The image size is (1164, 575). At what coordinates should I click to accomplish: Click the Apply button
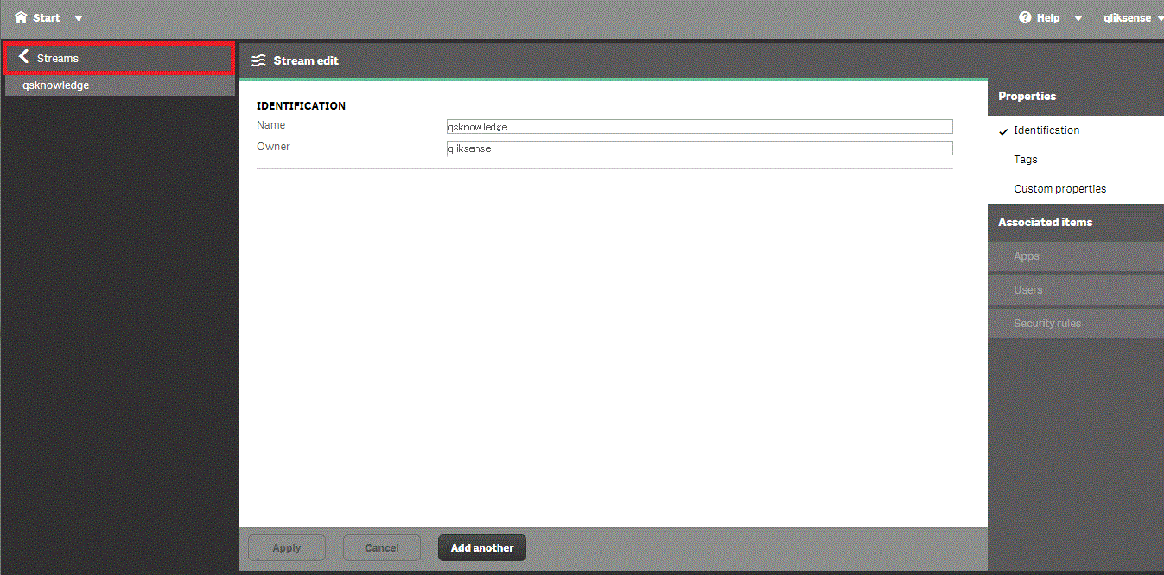[287, 548]
